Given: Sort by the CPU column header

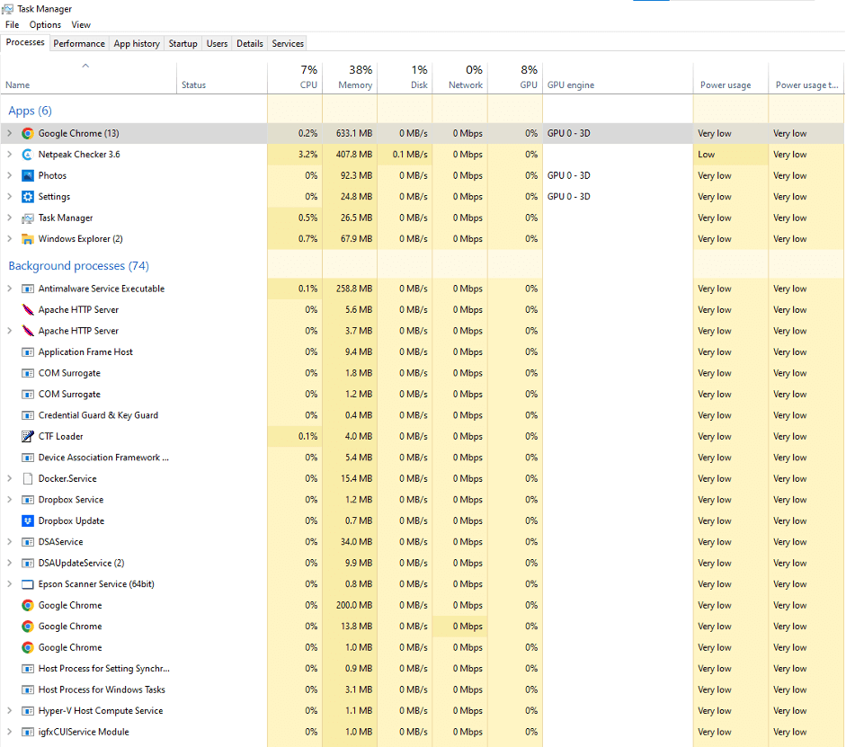Looking at the screenshot, I should [x=295, y=77].
